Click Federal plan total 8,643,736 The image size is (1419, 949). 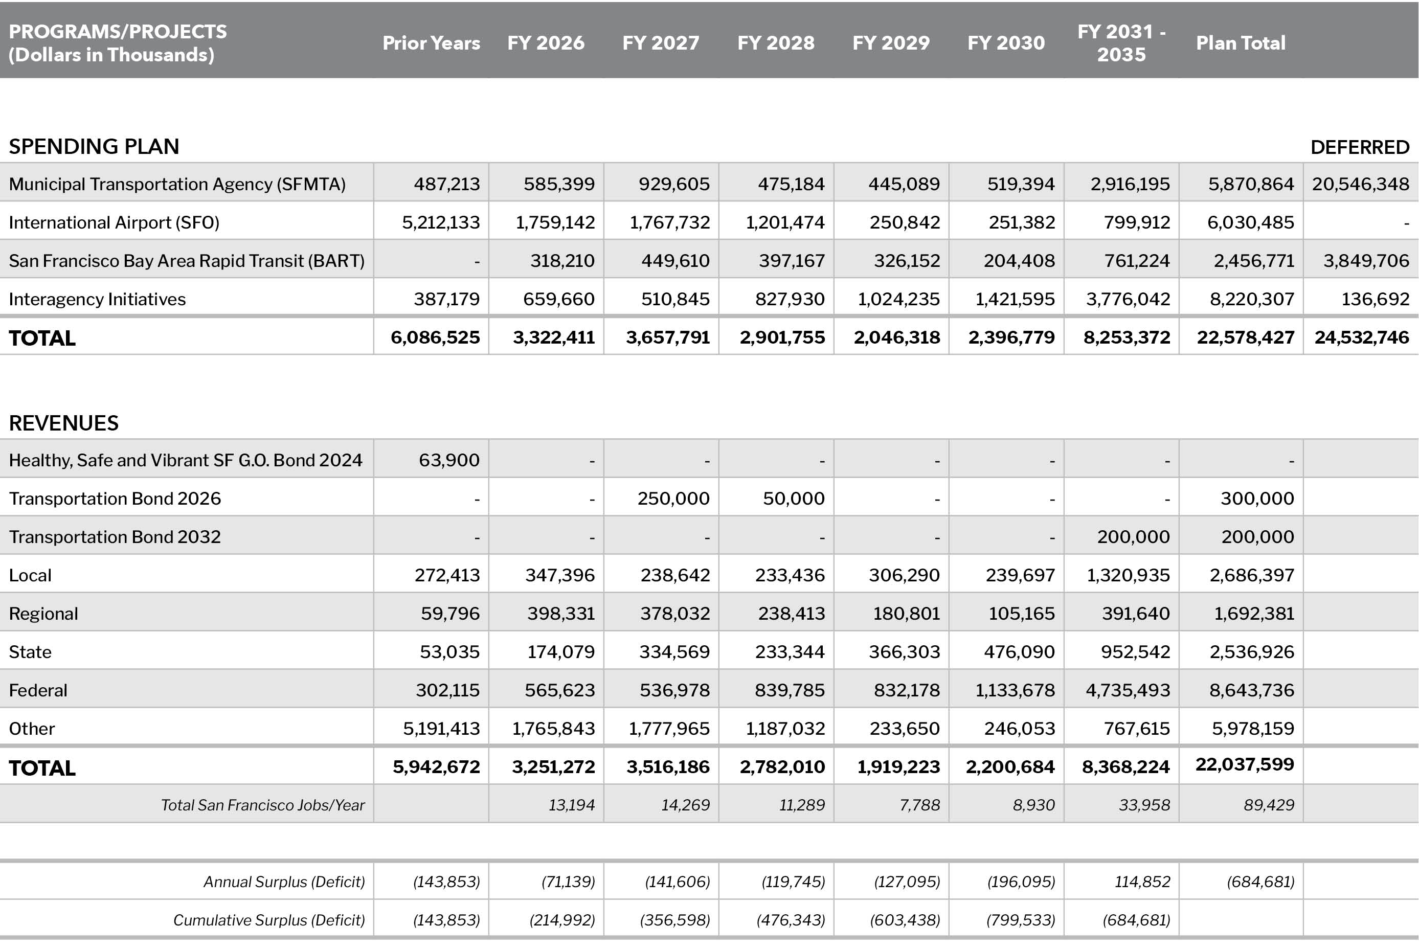[1251, 691]
